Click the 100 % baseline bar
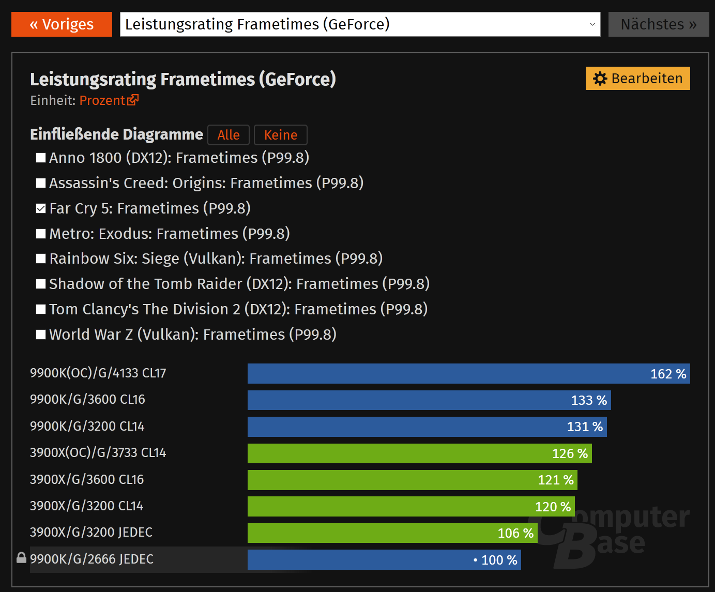 [384, 559]
